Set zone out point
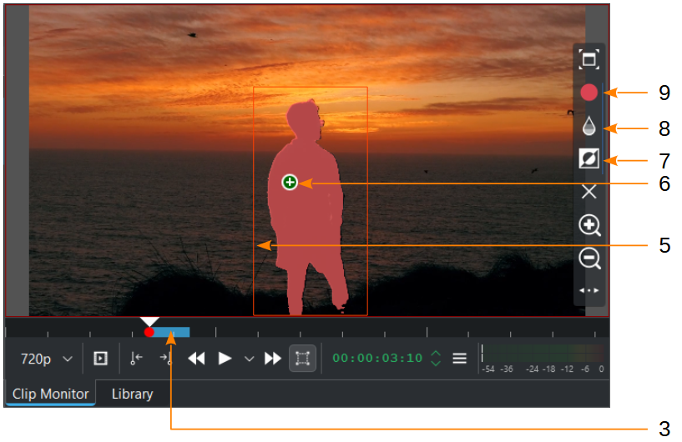 coord(165,359)
